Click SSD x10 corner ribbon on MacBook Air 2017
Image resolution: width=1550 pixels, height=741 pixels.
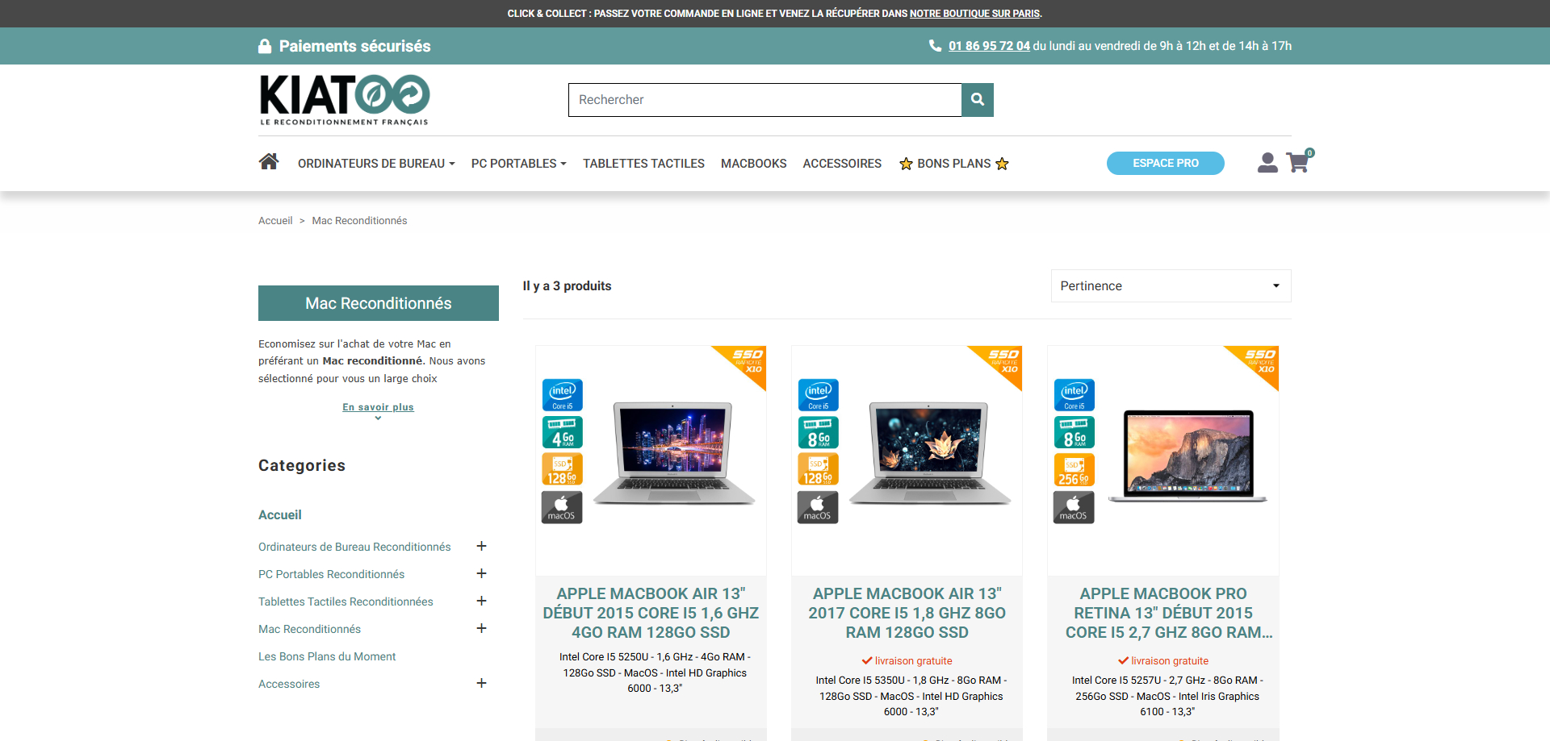click(1002, 361)
